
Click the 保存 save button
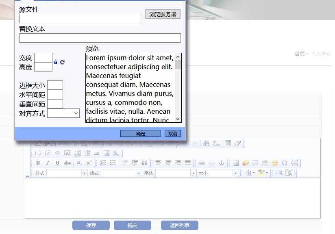91,225
